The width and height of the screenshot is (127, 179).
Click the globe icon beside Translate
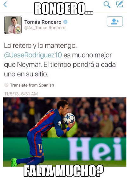point(6,85)
